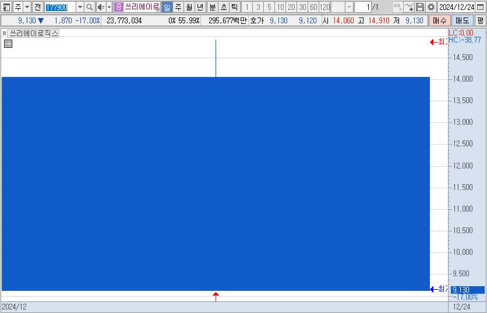Click current price 9,130 in quote bar
The height and width of the screenshot is (313, 487).
[x=27, y=21]
